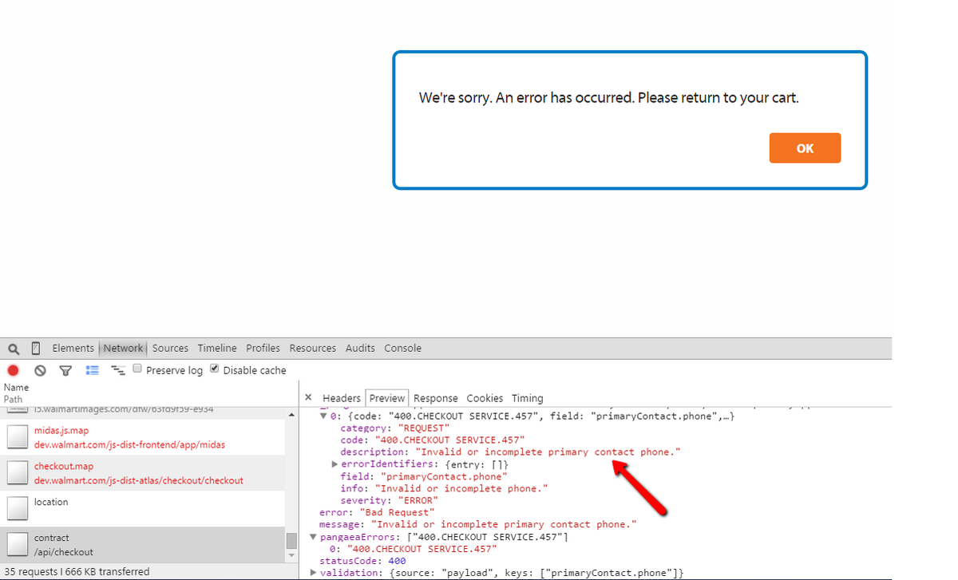Expand the errorIdentifiers entry
This screenshot has width=958, height=580.
coord(335,464)
